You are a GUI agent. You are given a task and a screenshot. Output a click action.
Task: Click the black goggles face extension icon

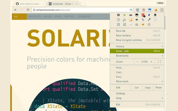[137, 15]
